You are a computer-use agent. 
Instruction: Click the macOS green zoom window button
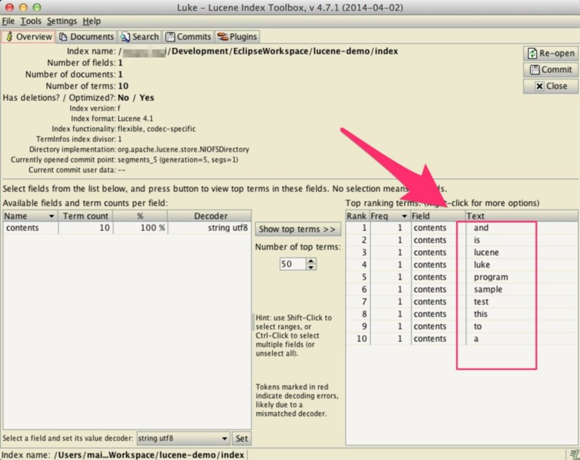point(37,7)
